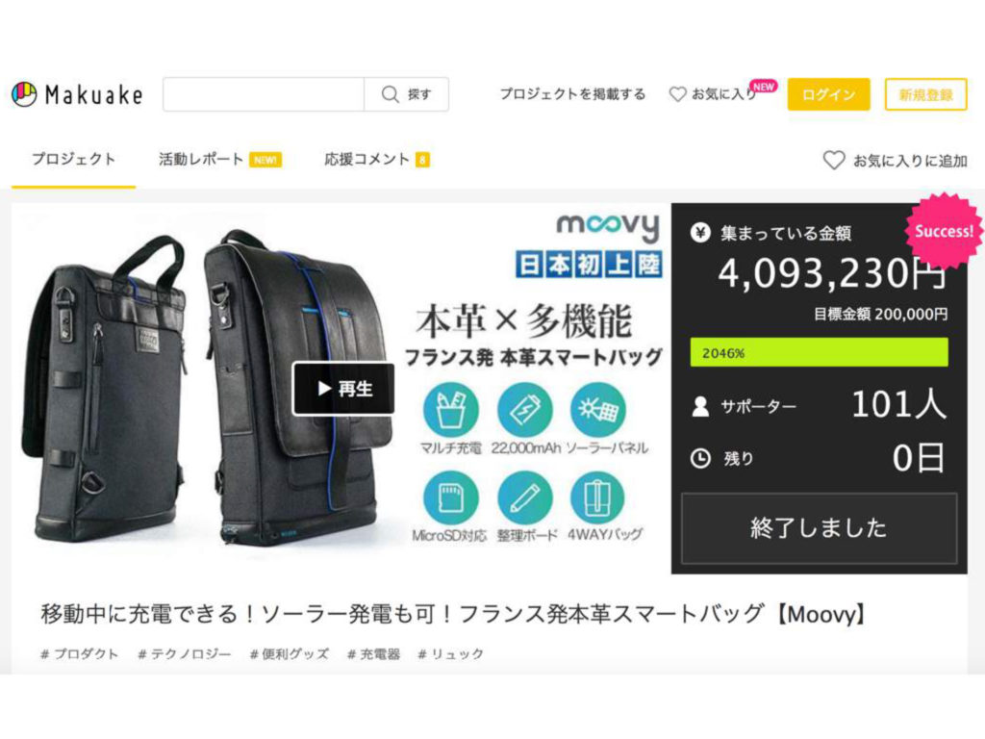Screen dimensions: 985x739
Task: Click the ソーラーパネル solar icon
Action: click(x=598, y=410)
